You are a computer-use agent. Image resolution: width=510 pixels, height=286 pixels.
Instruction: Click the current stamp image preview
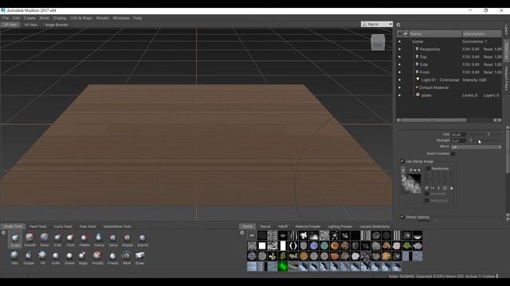tap(411, 184)
